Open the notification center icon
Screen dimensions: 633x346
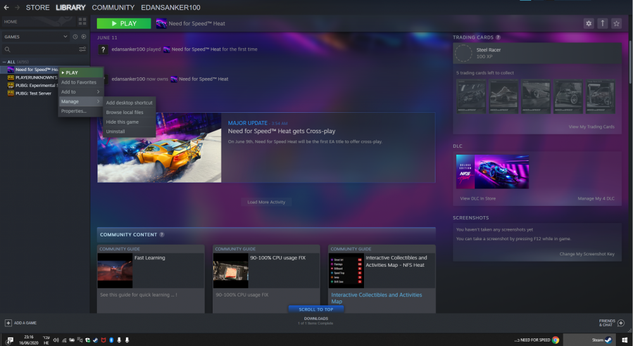click(x=9, y=340)
